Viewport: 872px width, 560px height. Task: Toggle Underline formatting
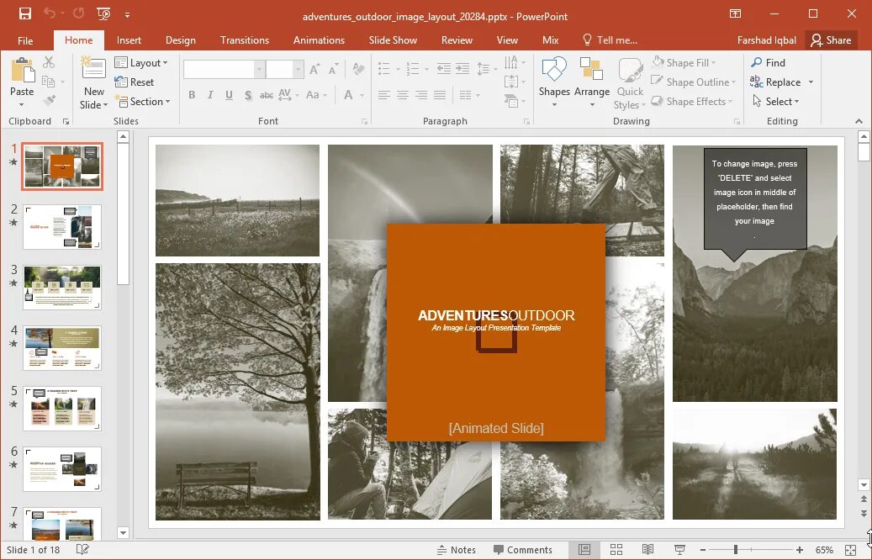point(229,95)
